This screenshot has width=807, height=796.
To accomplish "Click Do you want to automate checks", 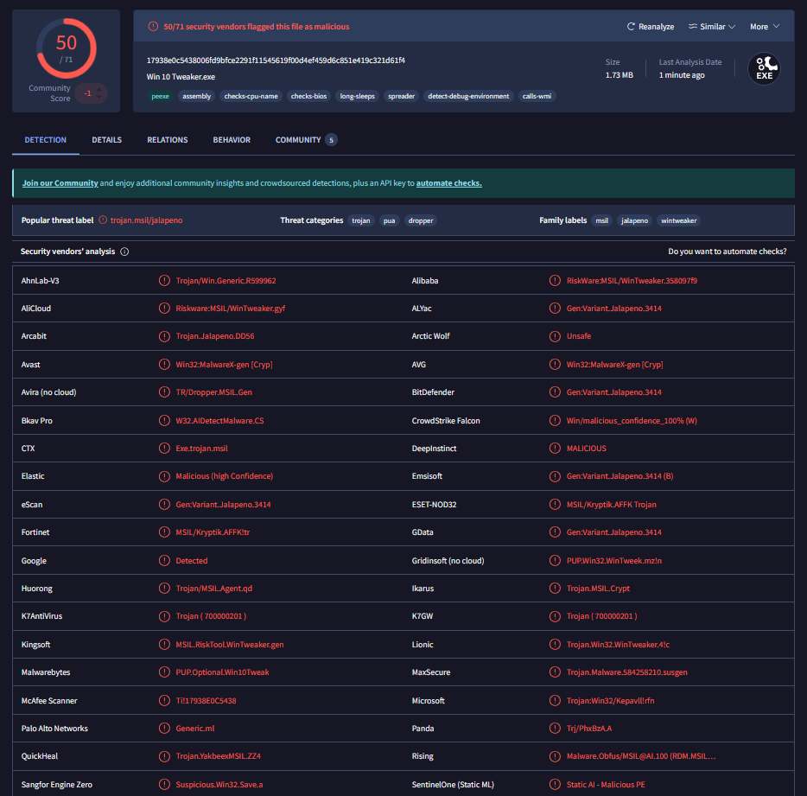I will (727, 252).
